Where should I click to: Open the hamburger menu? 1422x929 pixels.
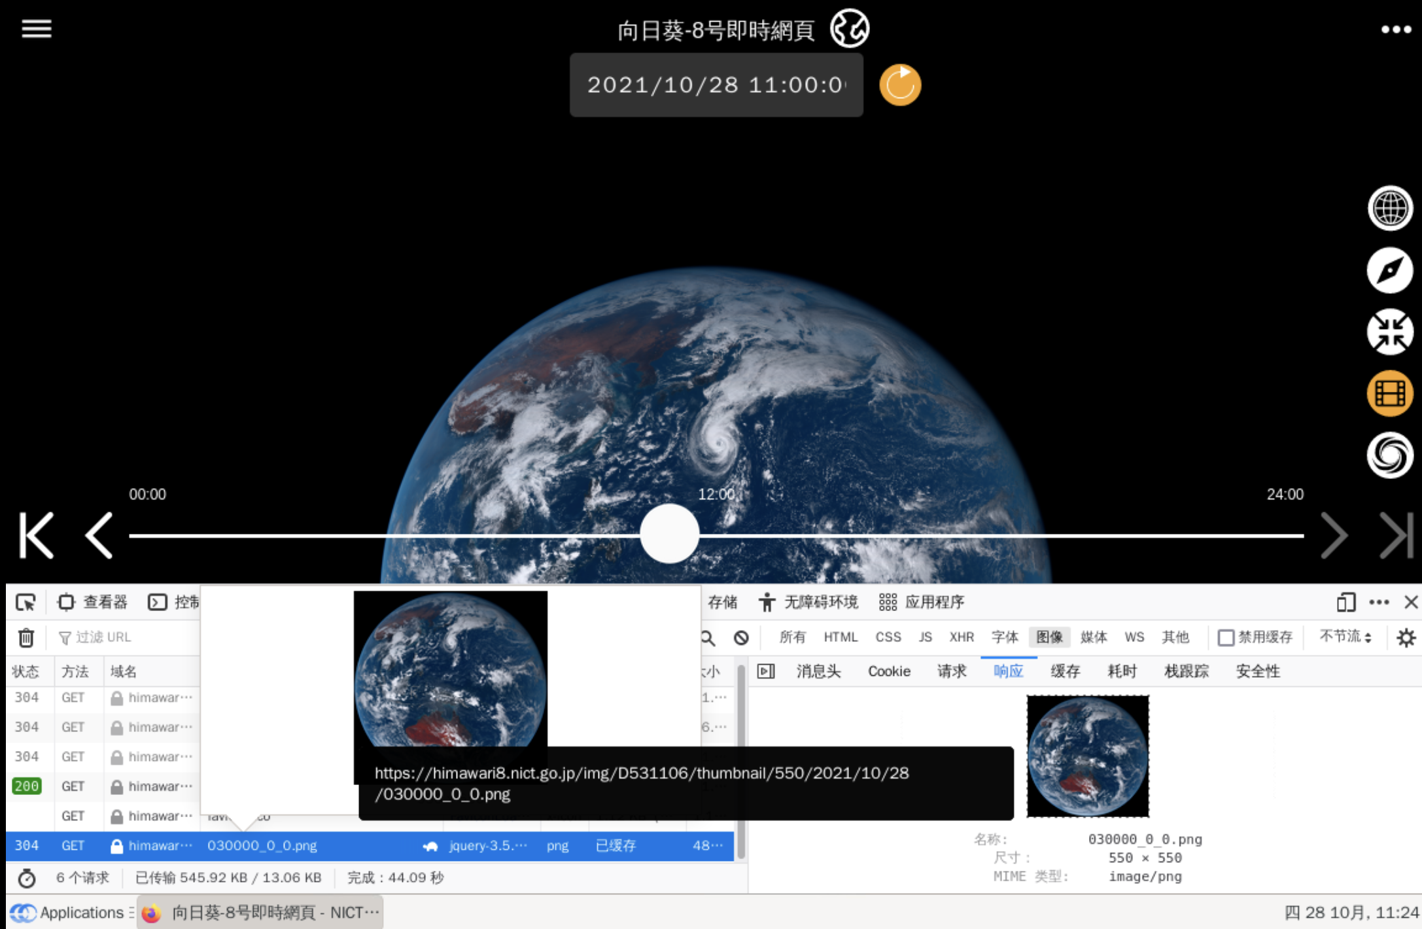pos(37,29)
